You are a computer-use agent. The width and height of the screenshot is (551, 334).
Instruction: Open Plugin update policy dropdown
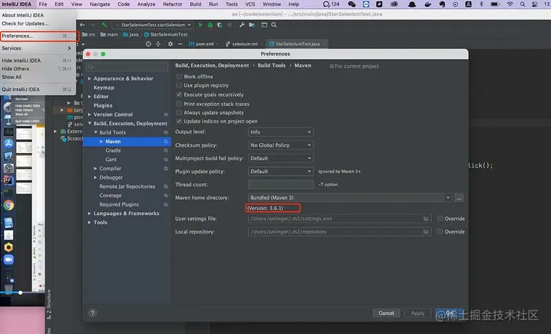pos(281,171)
